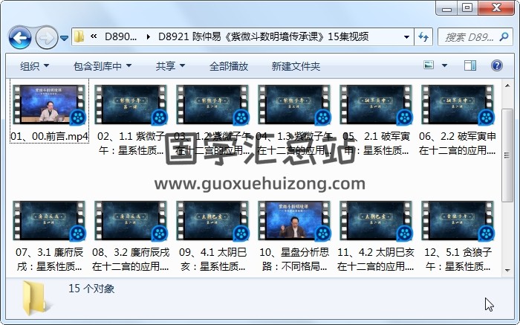Select the 05、2.1 破军寅申 video thumbnail
Viewport: 520px width, 325px height.
(x=376, y=105)
